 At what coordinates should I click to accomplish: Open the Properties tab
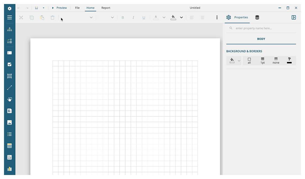(x=237, y=17)
